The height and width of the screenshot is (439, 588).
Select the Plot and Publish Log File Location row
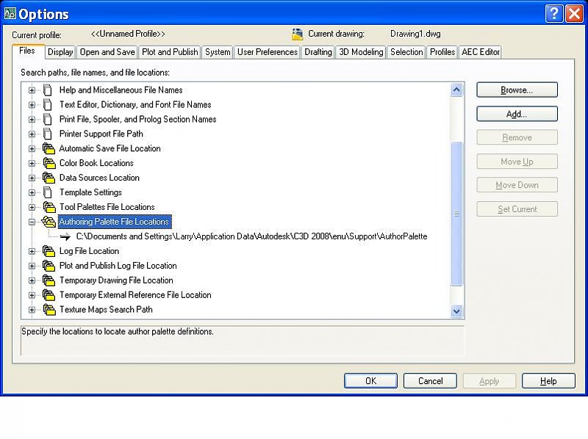[118, 266]
